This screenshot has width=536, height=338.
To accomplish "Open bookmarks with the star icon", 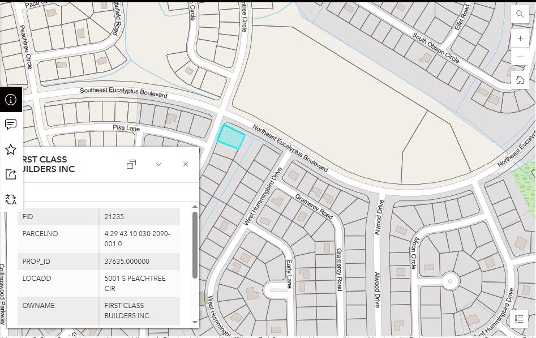I will 11,149.
